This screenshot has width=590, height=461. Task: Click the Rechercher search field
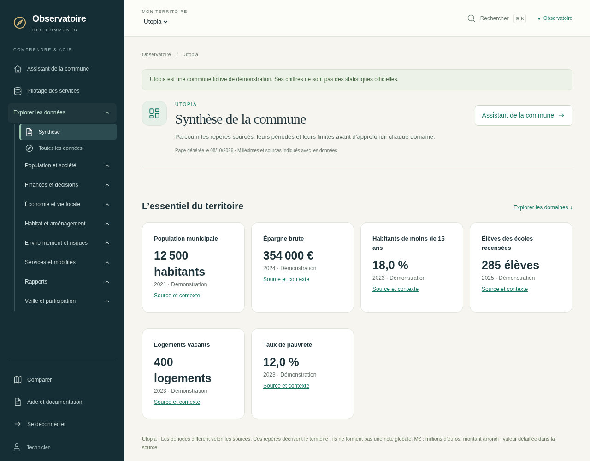point(496,18)
